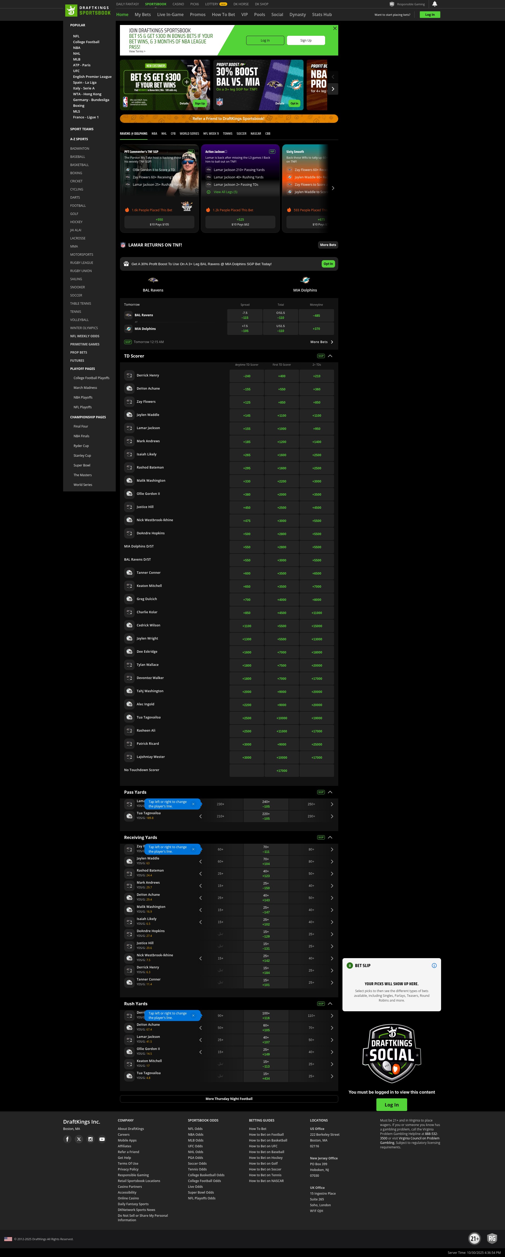This screenshot has width=505, height=1257.
Task: Open the notifications bell
Action: tap(434, 4)
